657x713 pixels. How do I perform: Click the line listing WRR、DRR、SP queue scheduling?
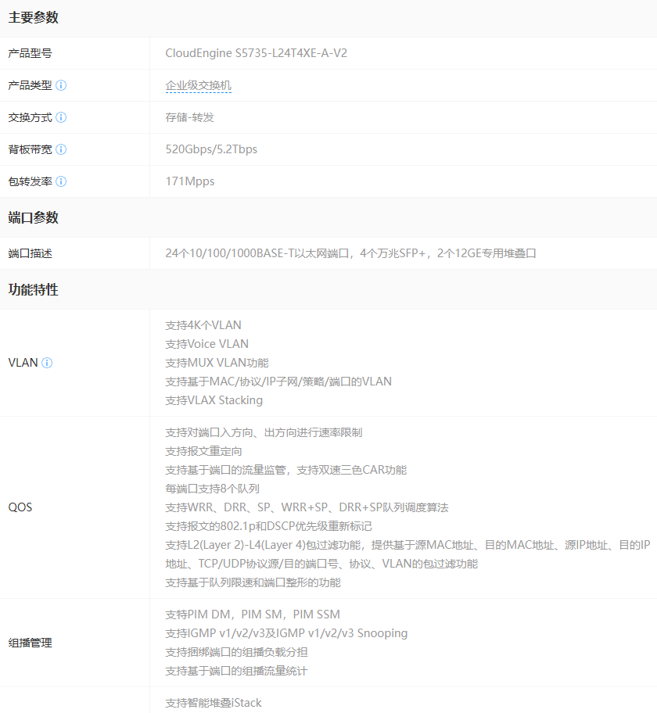(x=307, y=507)
